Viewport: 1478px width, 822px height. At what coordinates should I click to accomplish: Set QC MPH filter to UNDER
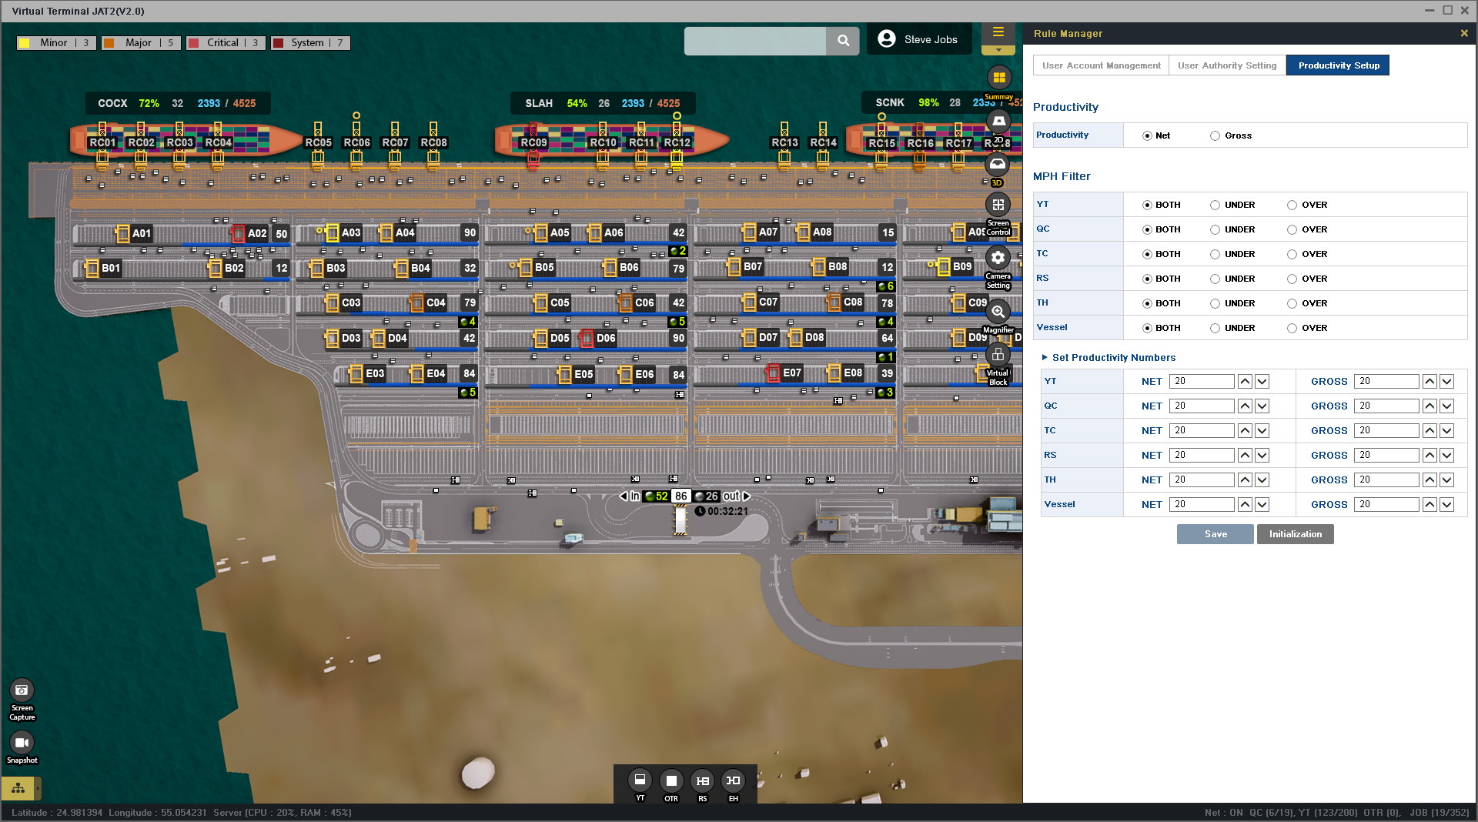pos(1215,229)
